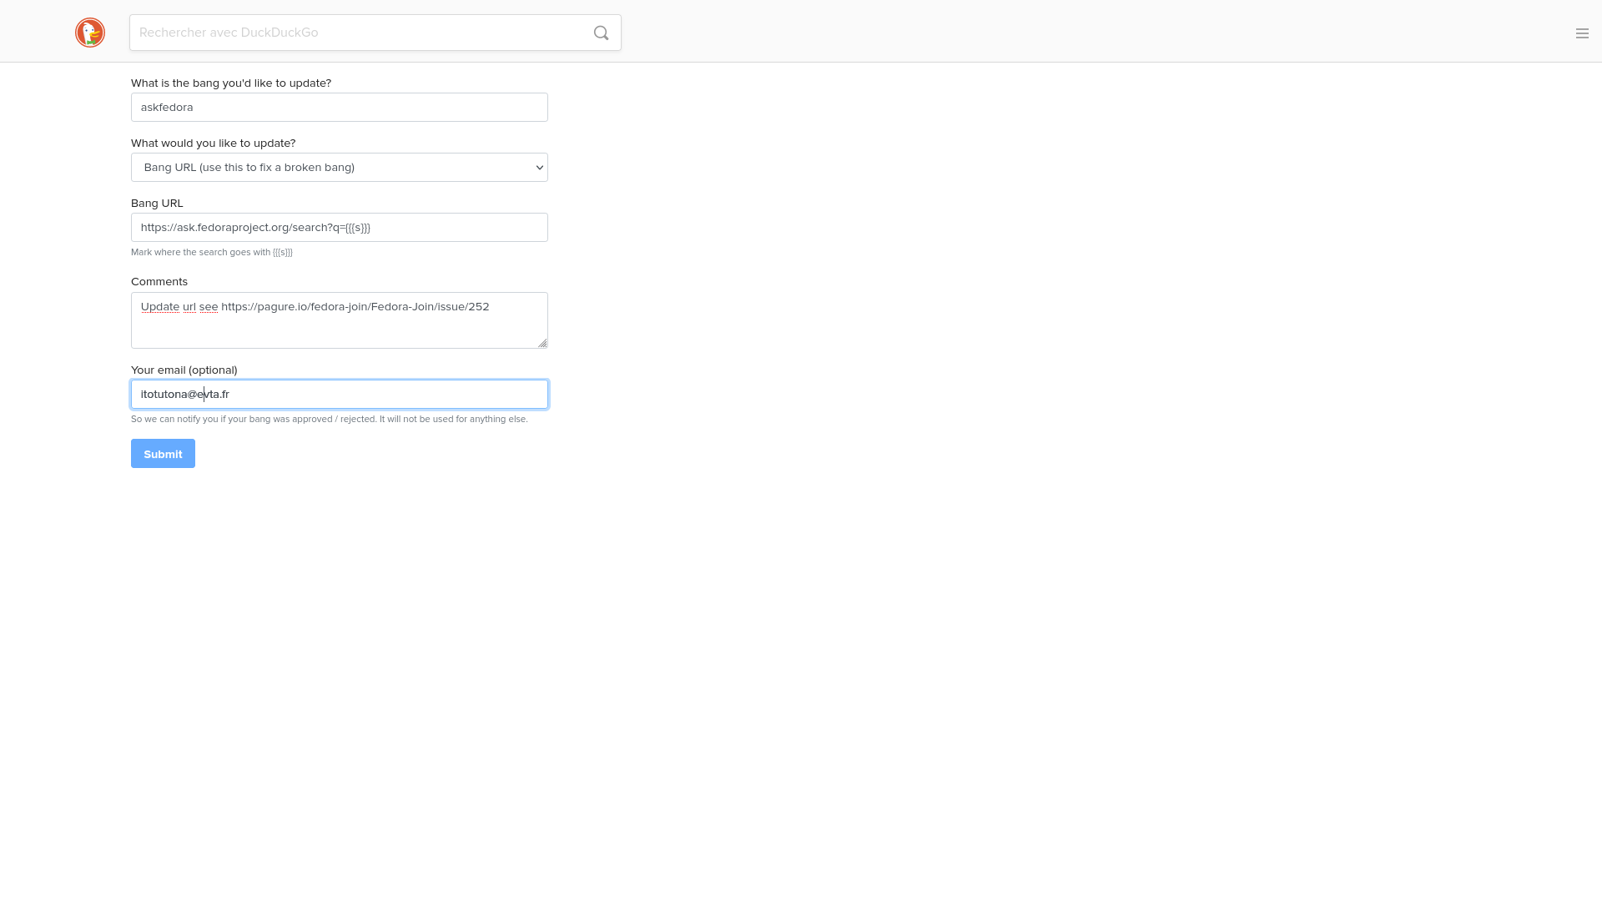Submit the bang update form
Screen dimensions: 1602x901
click(163, 454)
